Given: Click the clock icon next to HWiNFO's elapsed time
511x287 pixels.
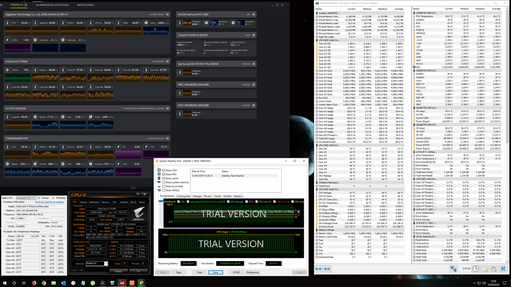Looking at the screenshot, I should (x=475, y=268).
